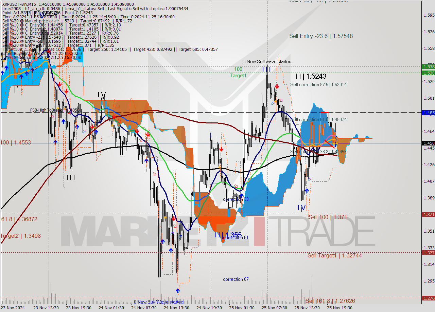Select the 1.407 price axis label
435x312 pixels.
click(429, 181)
